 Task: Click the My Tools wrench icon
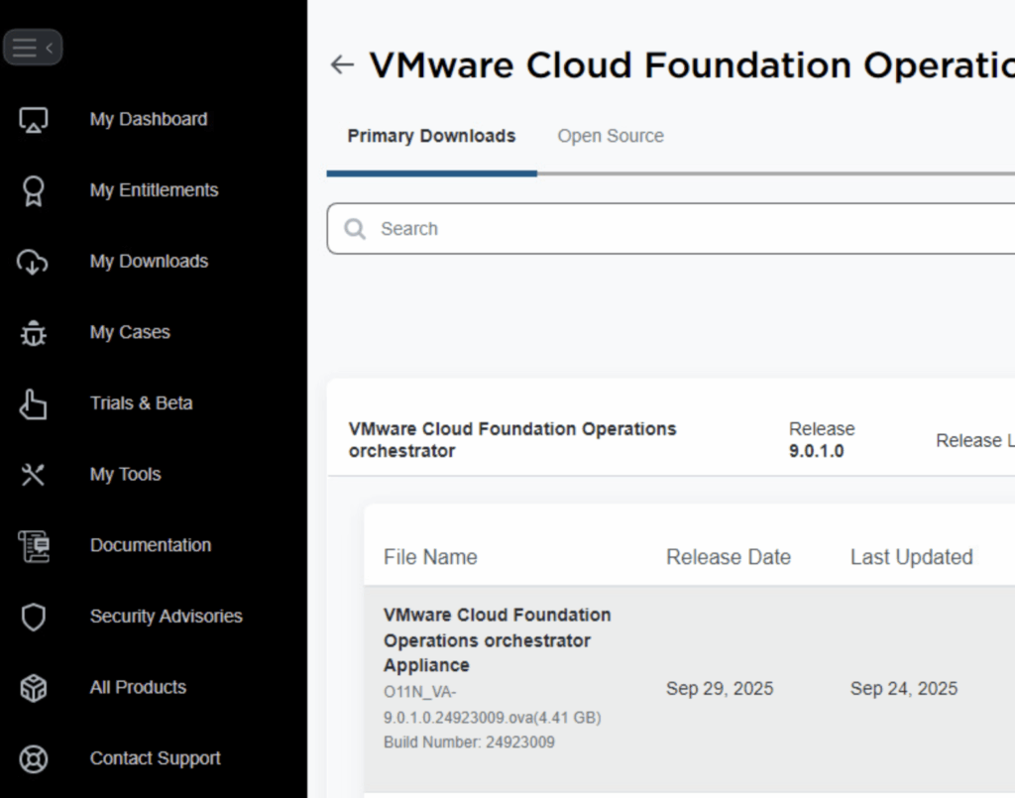point(34,475)
